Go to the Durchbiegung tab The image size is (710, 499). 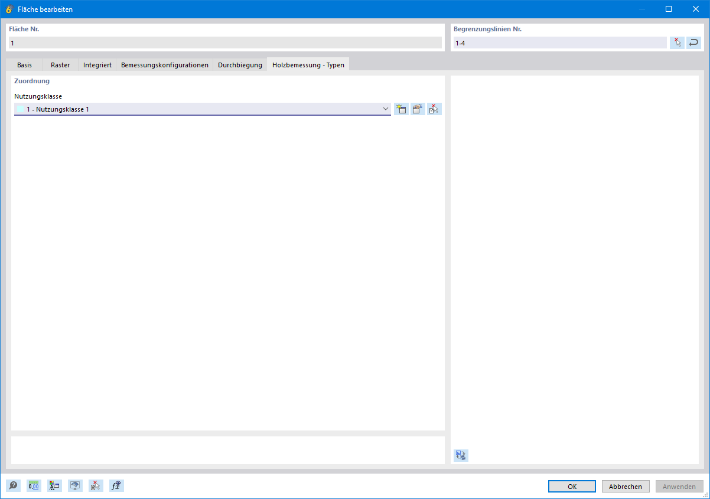click(240, 65)
